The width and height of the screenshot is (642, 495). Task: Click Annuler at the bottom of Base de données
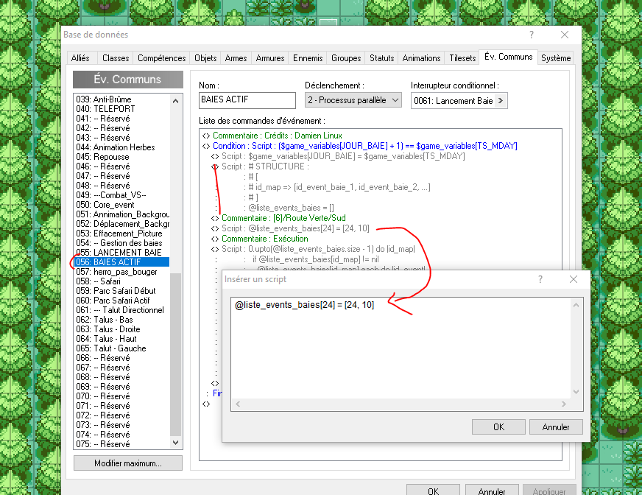pos(491,491)
